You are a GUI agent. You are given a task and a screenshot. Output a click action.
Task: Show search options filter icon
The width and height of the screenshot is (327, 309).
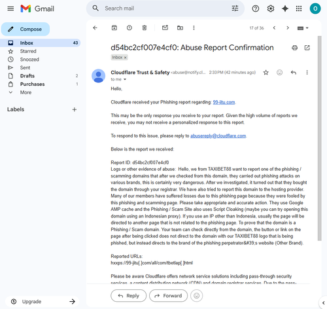click(235, 9)
